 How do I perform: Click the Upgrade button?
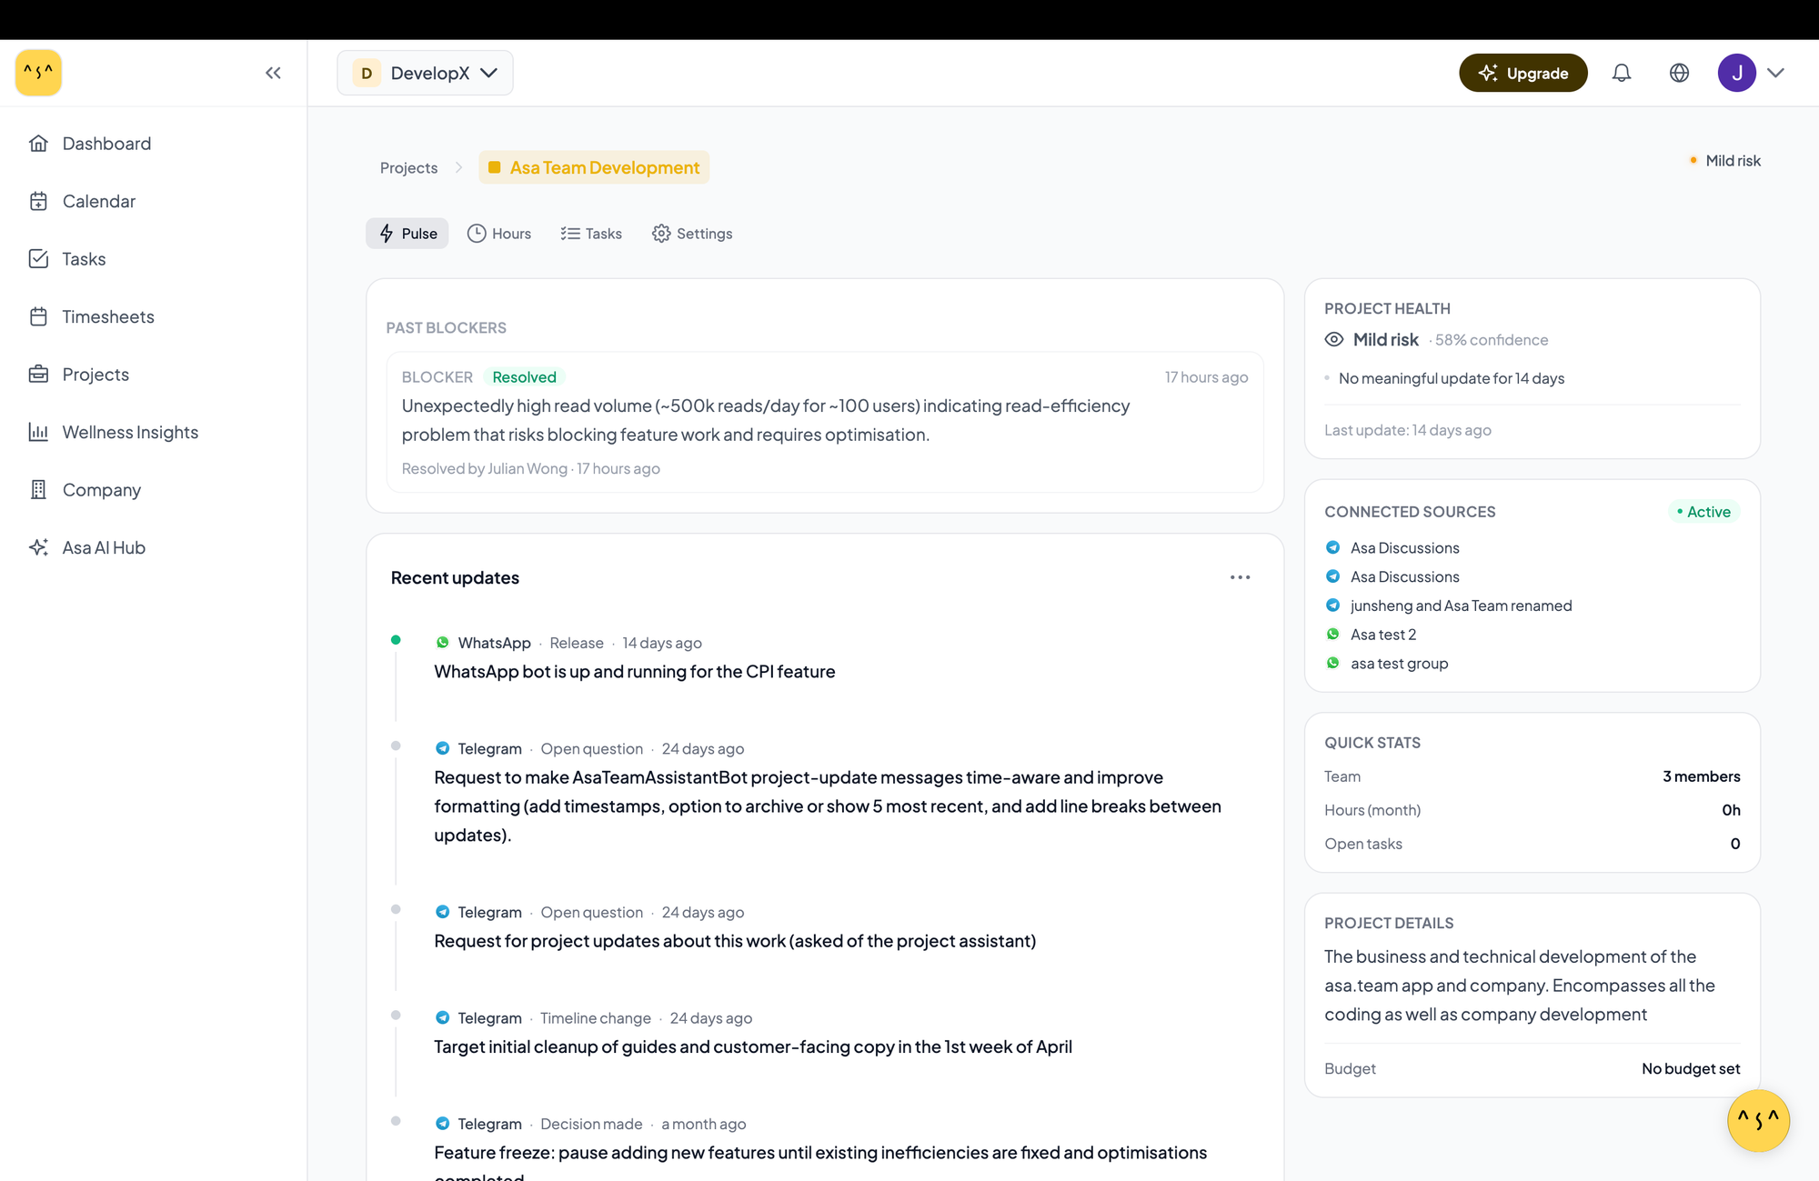tap(1523, 73)
